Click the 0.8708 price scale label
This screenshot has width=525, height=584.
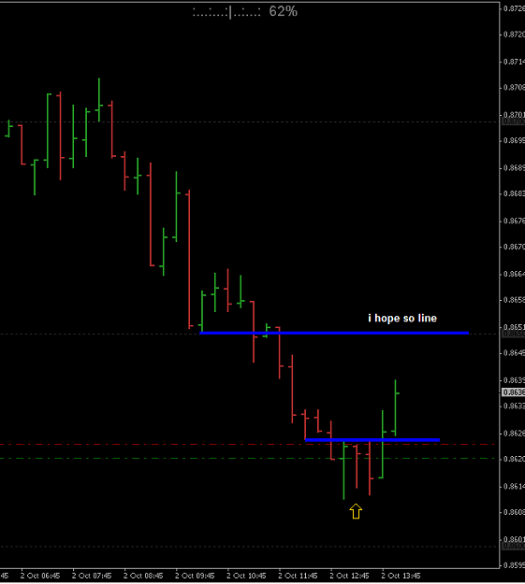[x=514, y=88]
